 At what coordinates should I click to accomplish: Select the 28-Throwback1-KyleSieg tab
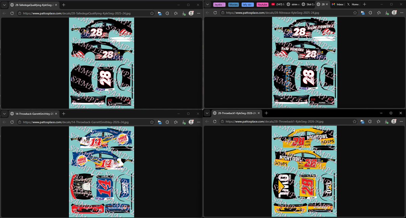click(x=236, y=113)
